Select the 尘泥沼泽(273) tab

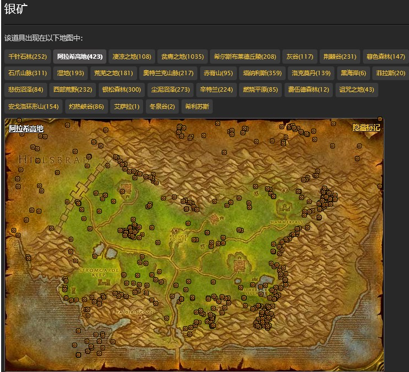(171, 90)
